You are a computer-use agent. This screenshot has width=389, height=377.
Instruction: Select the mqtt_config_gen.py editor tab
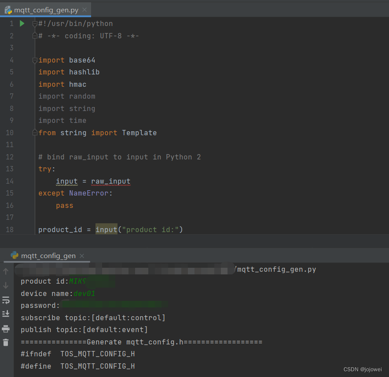[x=46, y=10]
